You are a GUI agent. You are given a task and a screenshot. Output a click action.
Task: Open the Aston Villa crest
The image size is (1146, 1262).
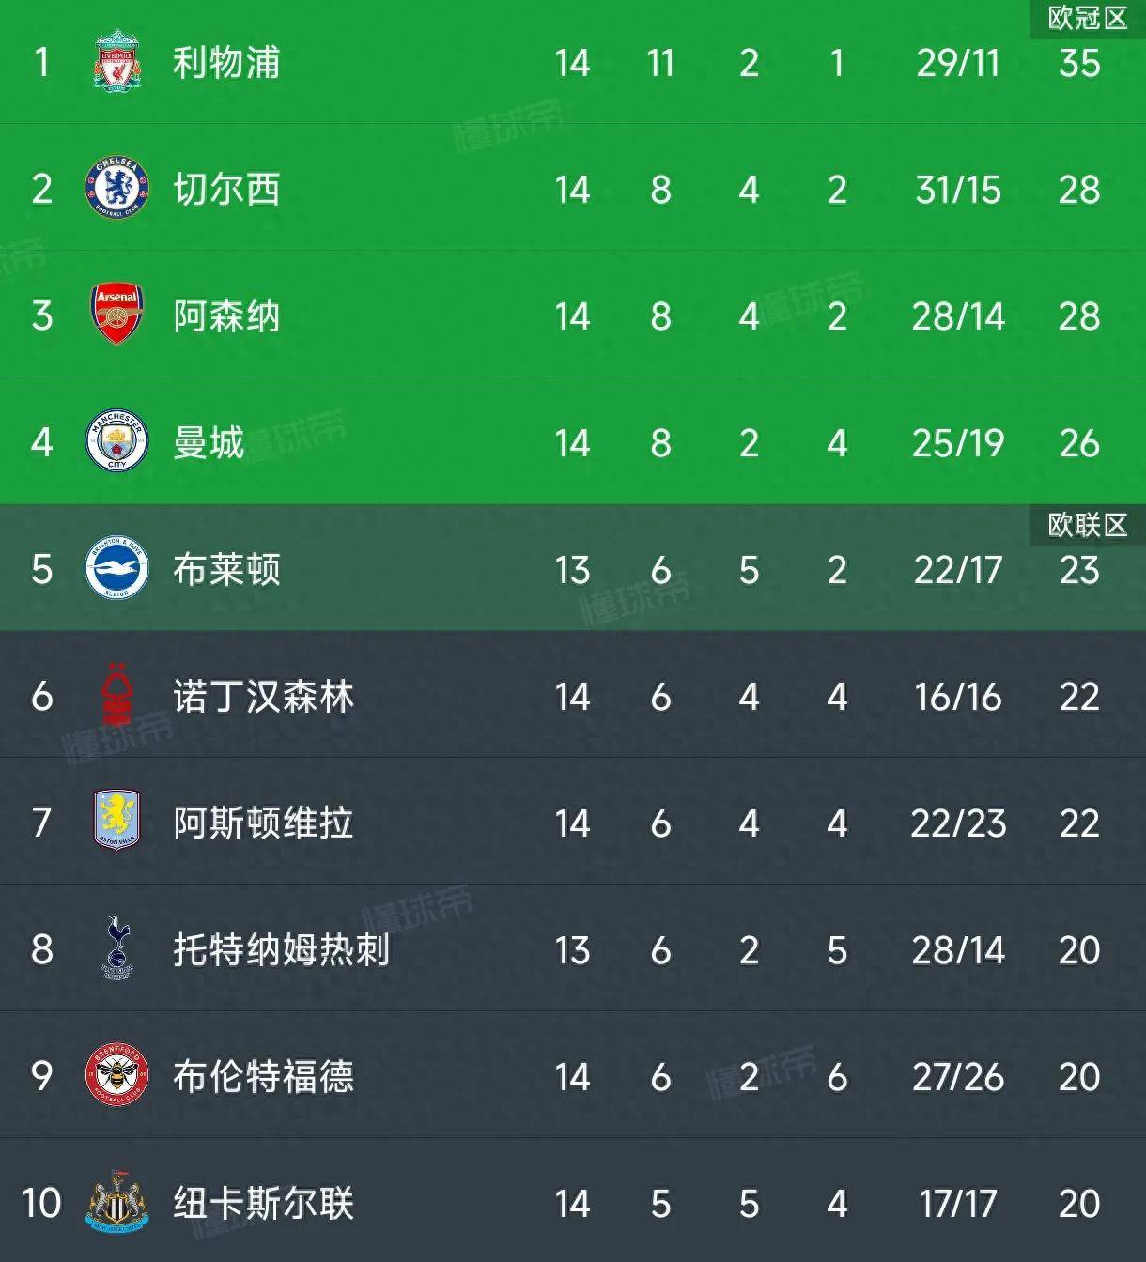[116, 821]
